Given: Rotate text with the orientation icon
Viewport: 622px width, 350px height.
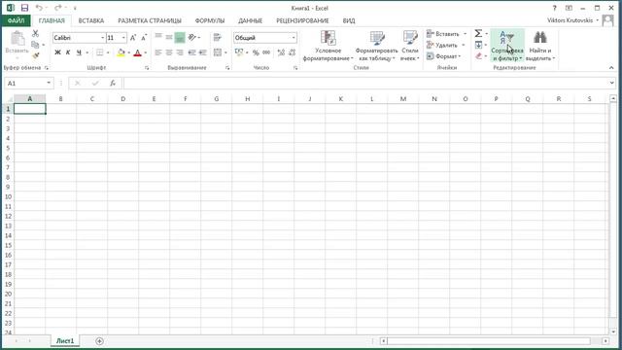Looking at the screenshot, I should 192,37.
